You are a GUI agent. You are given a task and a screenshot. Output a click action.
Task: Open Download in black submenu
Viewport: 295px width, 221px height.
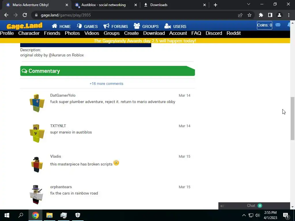click(x=154, y=33)
